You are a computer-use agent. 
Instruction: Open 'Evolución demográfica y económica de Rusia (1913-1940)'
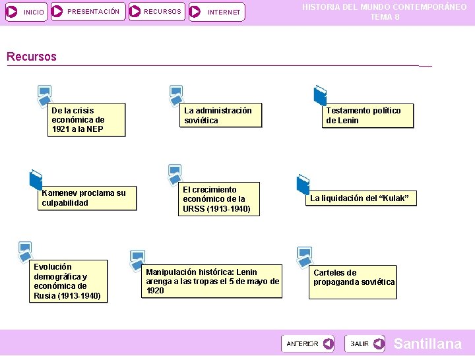point(69,281)
